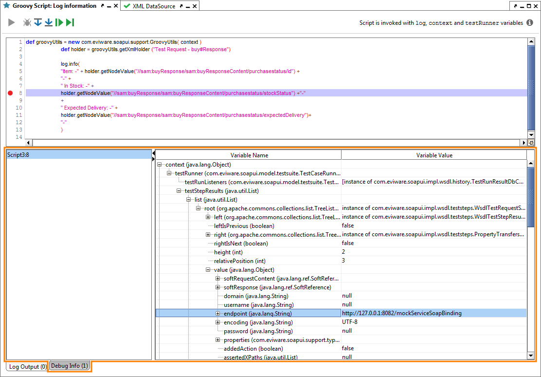Click the Step Over arrow icon
Image resolution: width=541 pixels, height=377 pixels.
click(x=49, y=22)
